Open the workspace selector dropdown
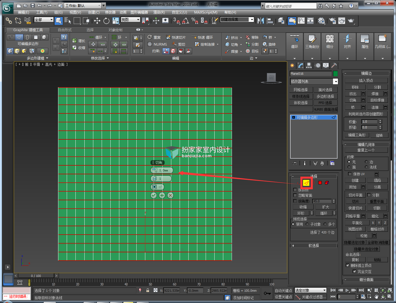 [83, 5]
